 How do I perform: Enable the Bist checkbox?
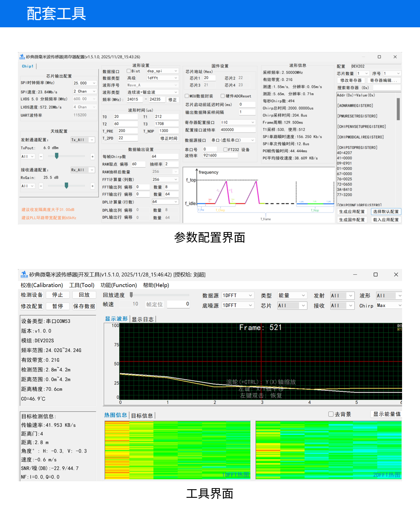tap(129, 71)
